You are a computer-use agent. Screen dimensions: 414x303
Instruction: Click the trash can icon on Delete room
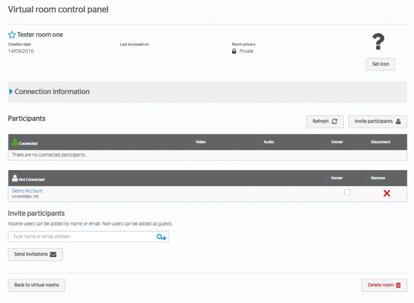point(398,285)
